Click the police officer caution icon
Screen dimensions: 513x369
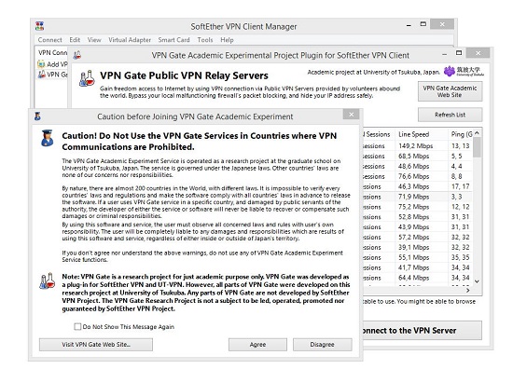click(48, 138)
